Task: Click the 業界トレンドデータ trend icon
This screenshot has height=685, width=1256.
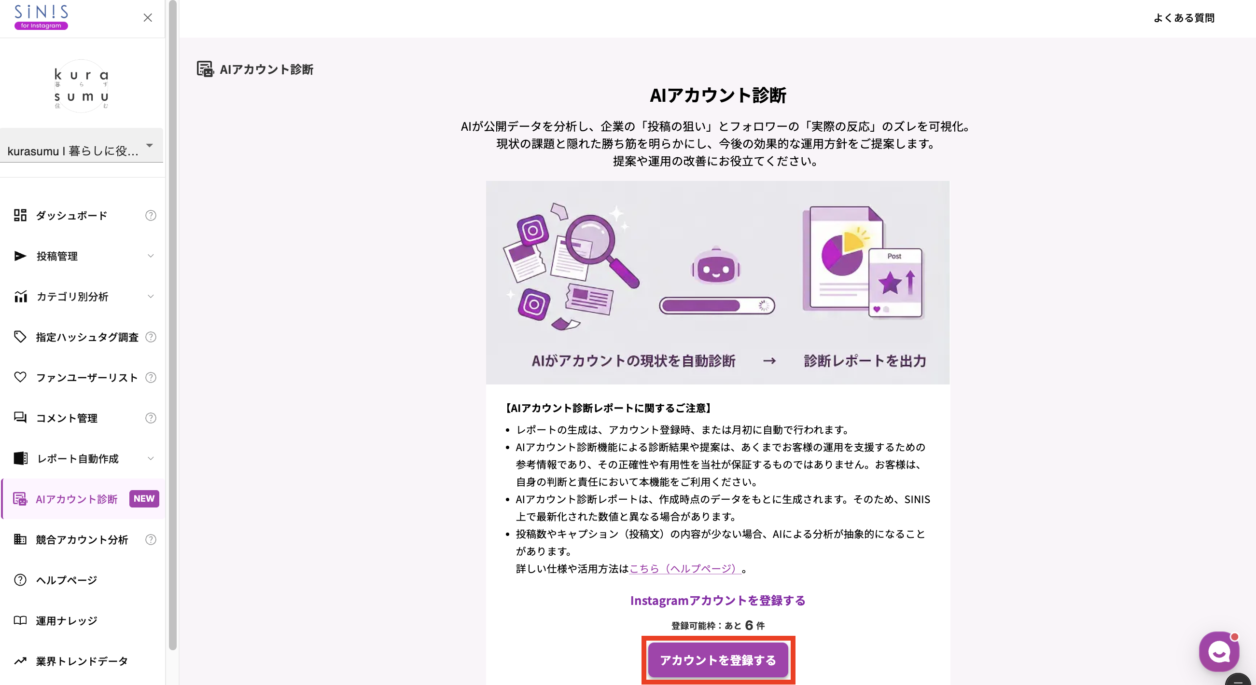Action: pyautogui.click(x=19, y=661)
